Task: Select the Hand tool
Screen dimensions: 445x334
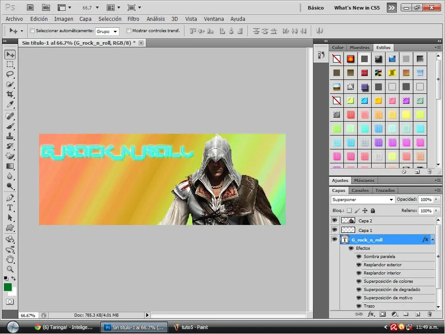Action: pyautogui.click(x=10, y=259)
